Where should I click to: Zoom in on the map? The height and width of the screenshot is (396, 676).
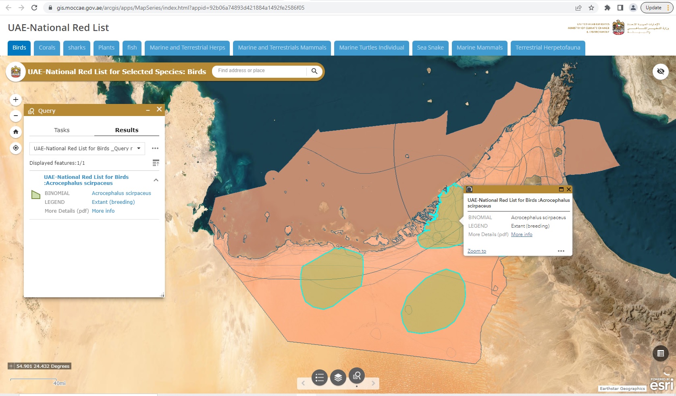16,100
